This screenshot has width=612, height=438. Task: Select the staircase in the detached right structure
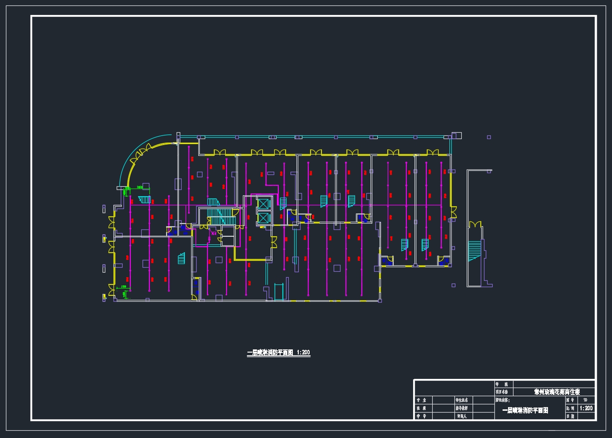tap(474, 251)
